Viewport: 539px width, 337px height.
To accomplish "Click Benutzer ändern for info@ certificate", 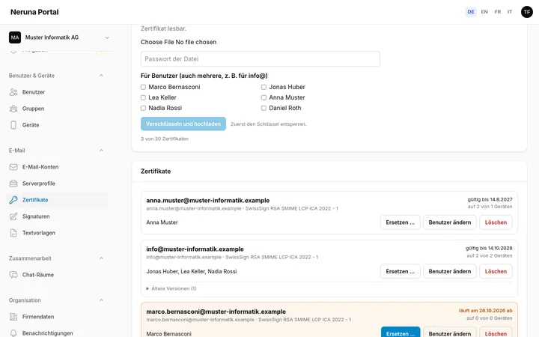I will pos(450,271).
